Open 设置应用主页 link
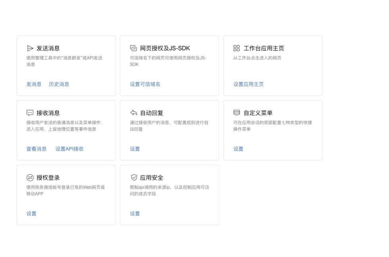 (249, 84)
